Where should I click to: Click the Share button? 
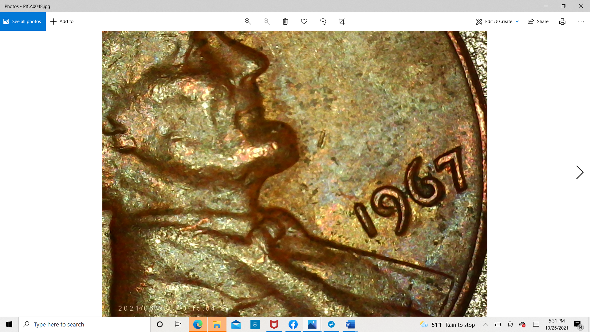538,22
